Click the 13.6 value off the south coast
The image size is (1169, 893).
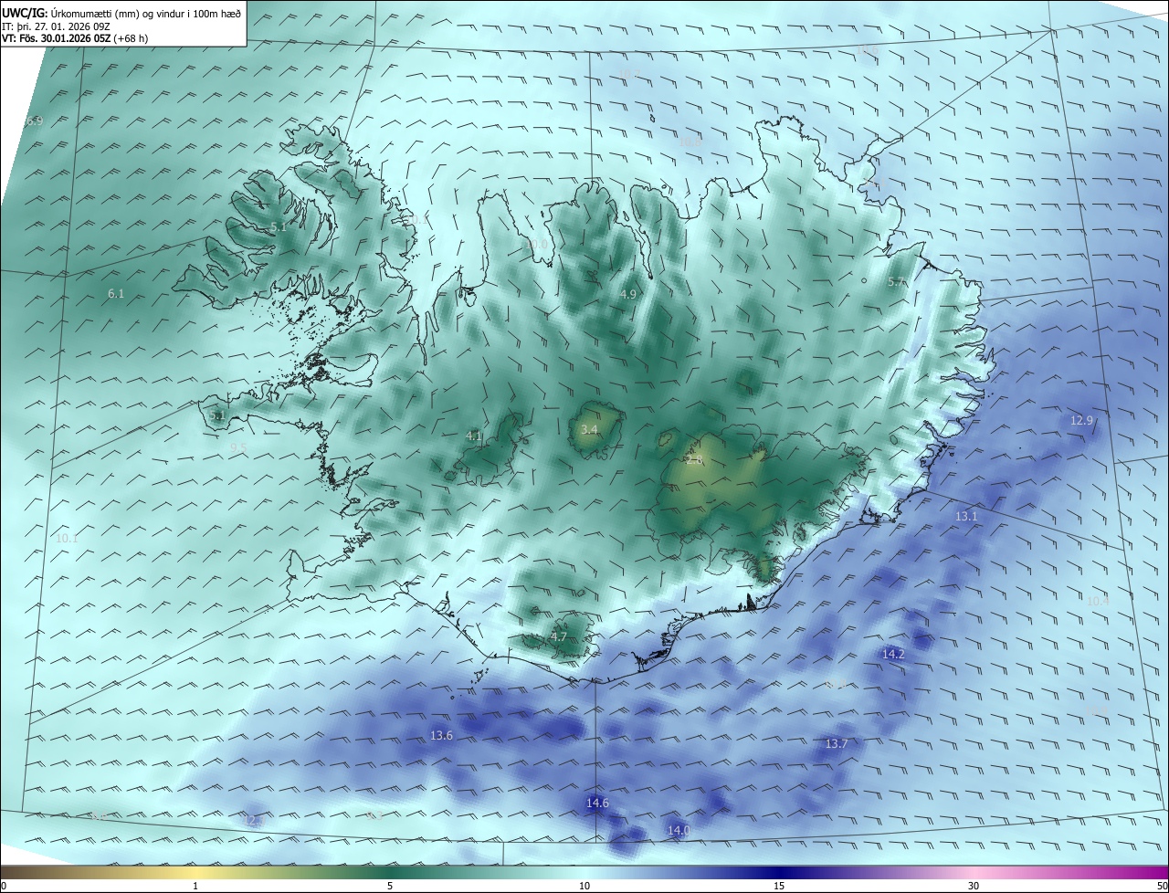click(x=441, y=735)
